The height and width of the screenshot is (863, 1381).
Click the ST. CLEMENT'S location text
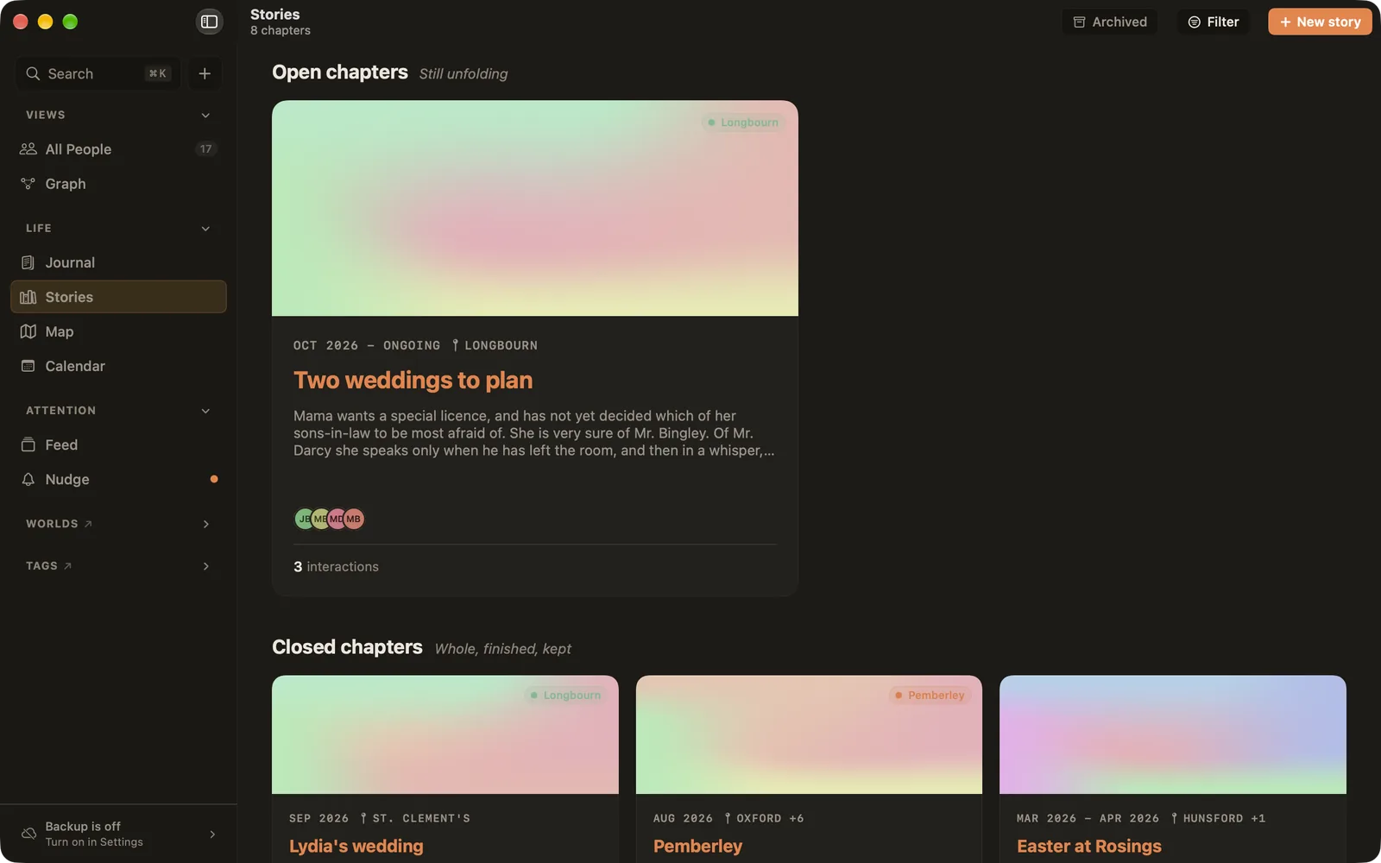[x=421, y=818]
